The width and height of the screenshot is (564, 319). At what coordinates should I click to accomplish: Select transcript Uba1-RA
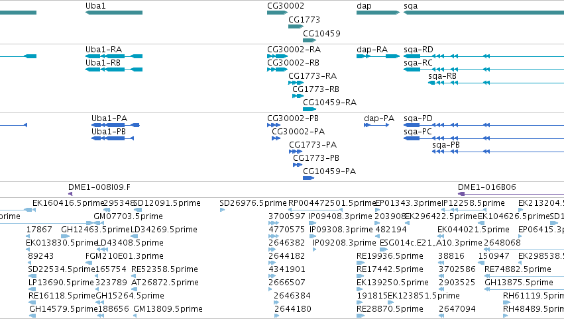(x=114, y=56)
